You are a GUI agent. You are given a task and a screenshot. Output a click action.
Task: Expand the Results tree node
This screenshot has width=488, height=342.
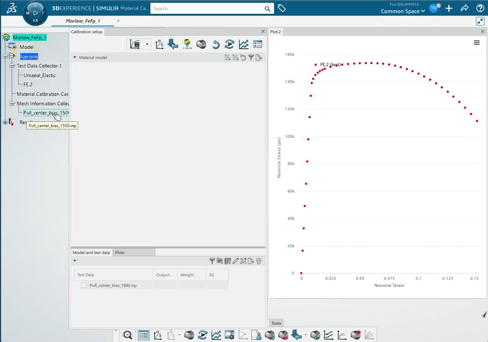click(5, 122)
